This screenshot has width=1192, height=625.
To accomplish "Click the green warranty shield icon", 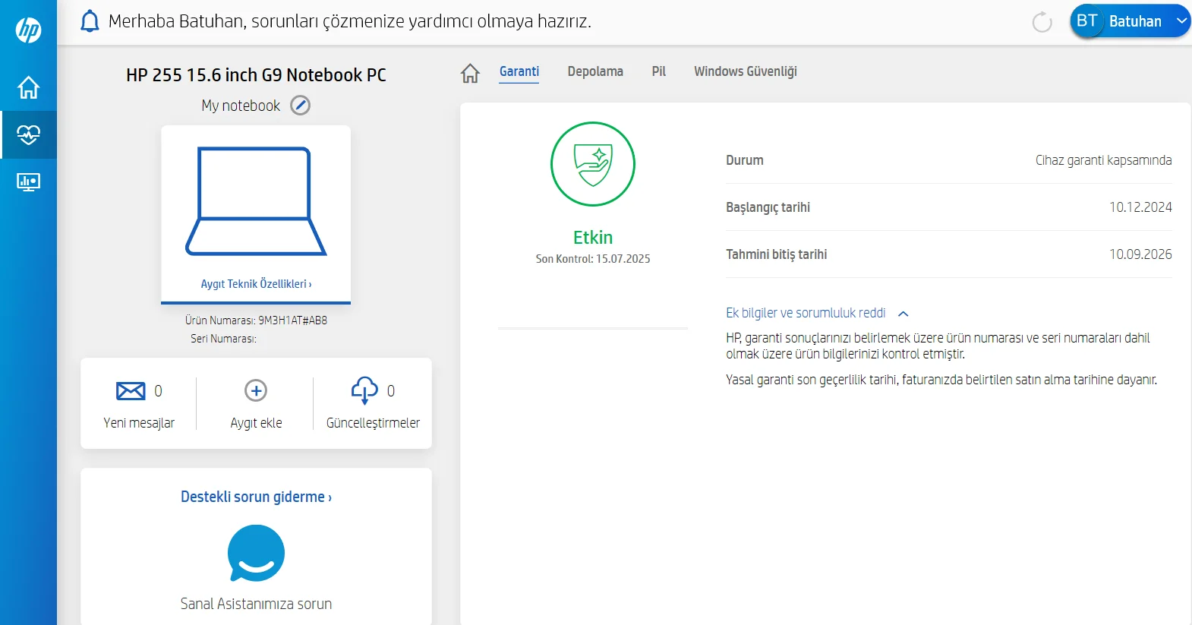I will pos(593,164).
